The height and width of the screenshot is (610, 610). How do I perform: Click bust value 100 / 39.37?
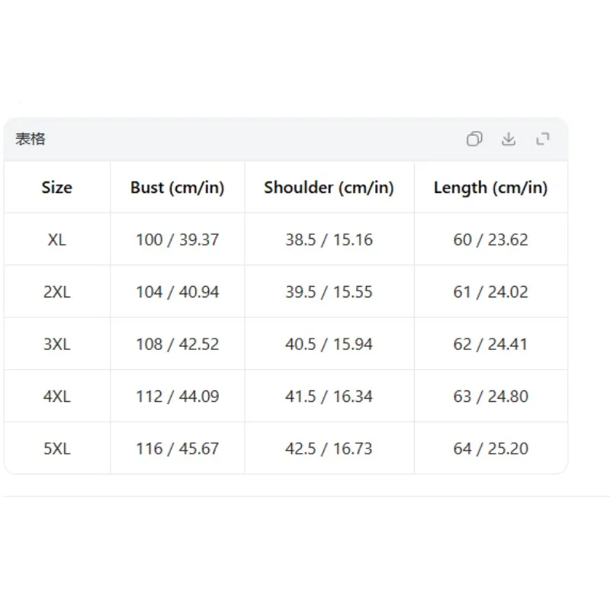click(178, 239)
